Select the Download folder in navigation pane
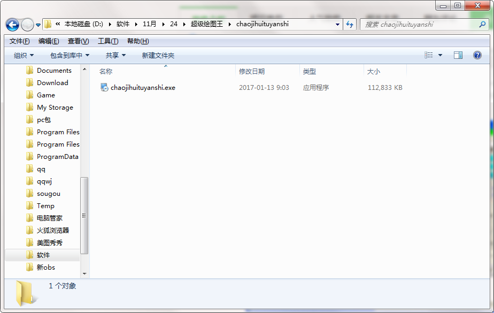The image size is (494, 313). (x=52, y=83)
